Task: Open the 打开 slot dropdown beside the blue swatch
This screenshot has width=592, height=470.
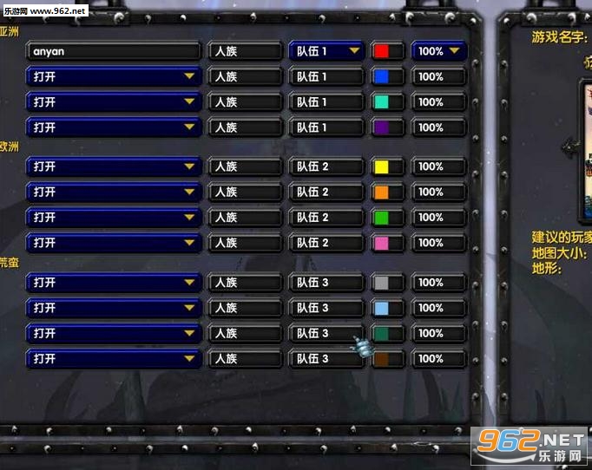Action: [x=113, y=76]
